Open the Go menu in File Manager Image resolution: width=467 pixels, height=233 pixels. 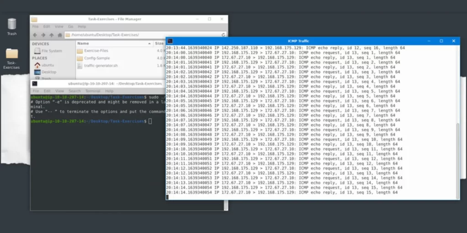71,27
